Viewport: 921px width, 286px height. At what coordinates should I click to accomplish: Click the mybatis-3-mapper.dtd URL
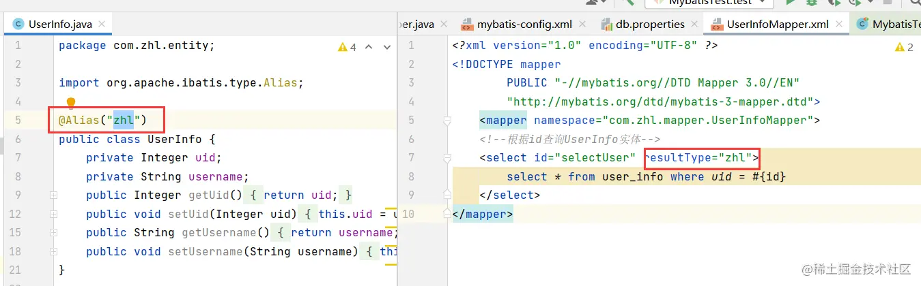tap(660, 102)
